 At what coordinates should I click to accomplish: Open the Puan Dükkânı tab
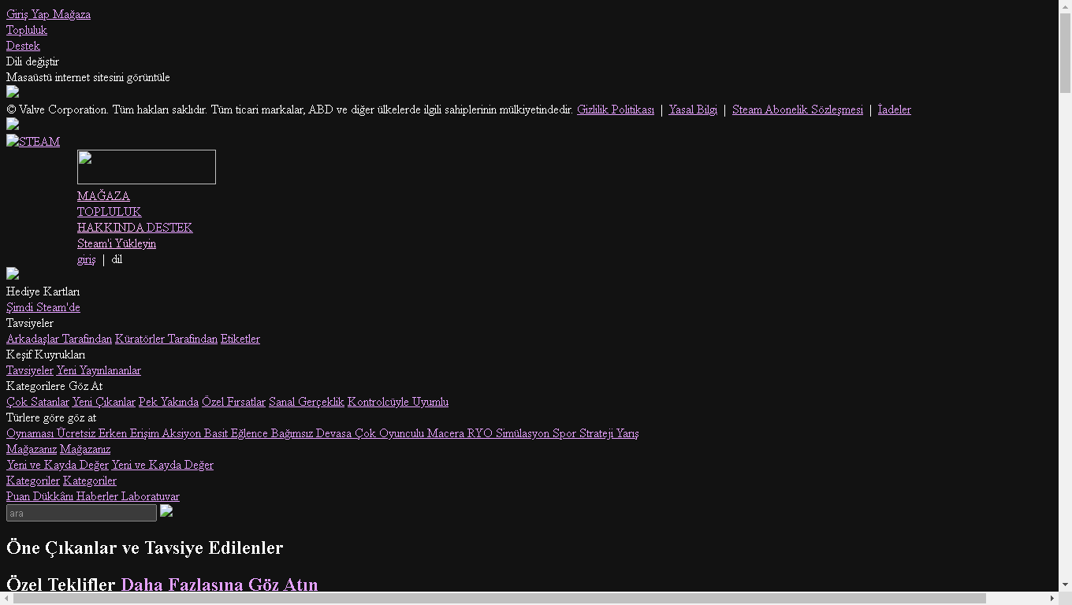point(39,496)
